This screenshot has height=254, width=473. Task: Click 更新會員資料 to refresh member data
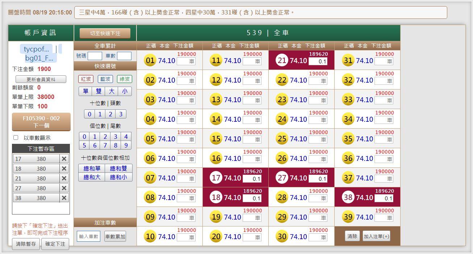[41, 79]
